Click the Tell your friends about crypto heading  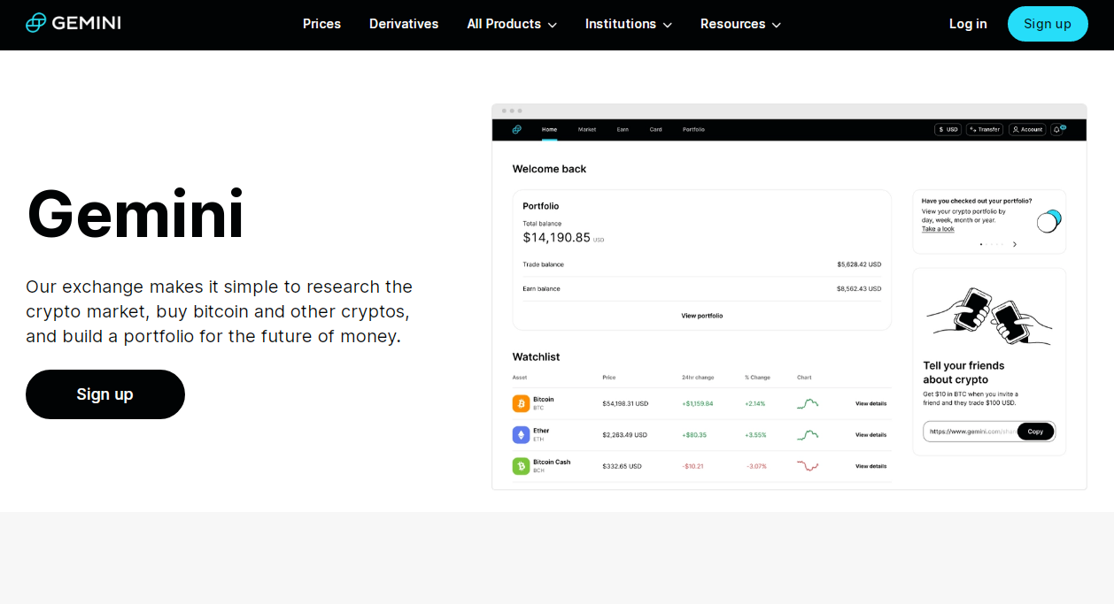(x=963, y=372)
